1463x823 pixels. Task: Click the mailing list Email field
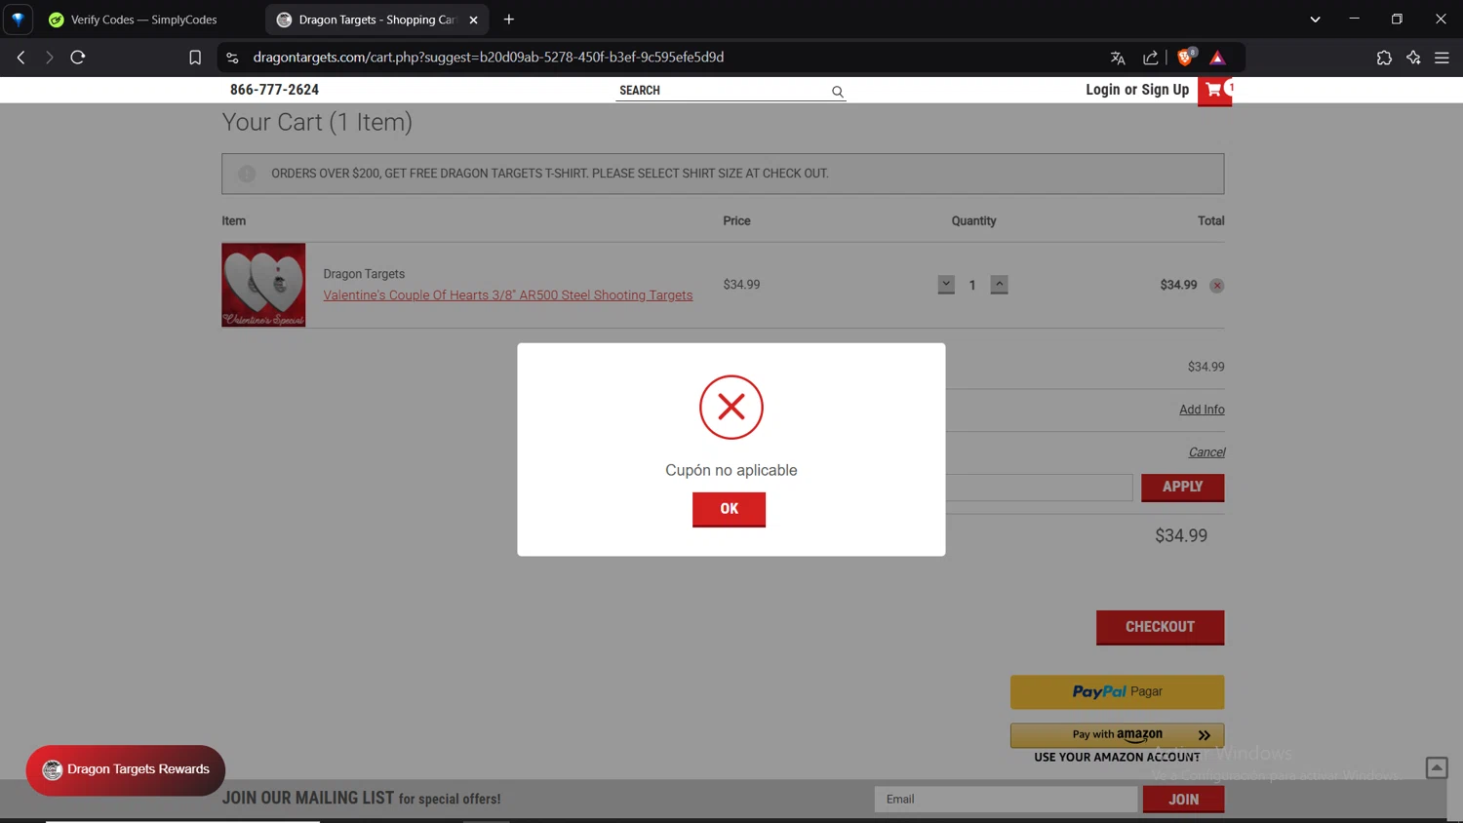pos(1006,800)
